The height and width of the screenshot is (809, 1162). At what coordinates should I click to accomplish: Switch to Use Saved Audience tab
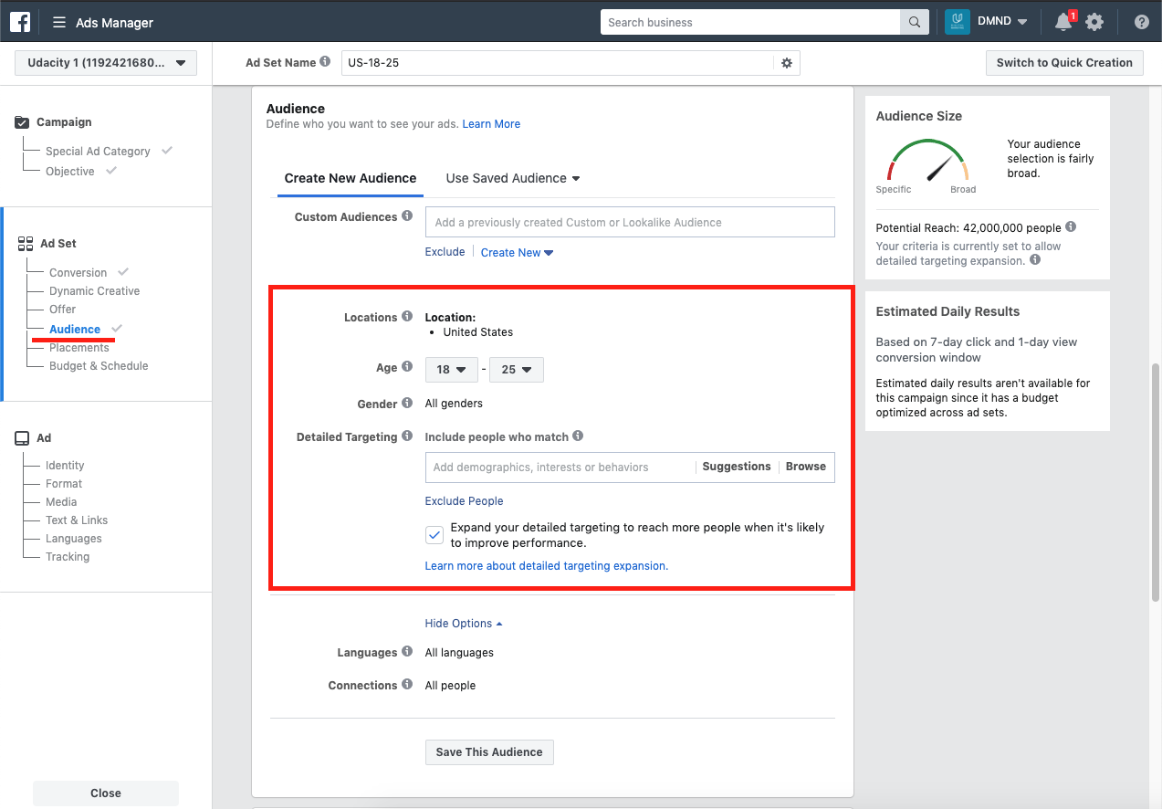point(512,178)
